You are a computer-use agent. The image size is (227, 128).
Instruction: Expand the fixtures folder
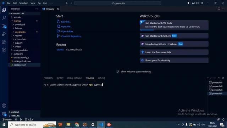pos(24,28)
